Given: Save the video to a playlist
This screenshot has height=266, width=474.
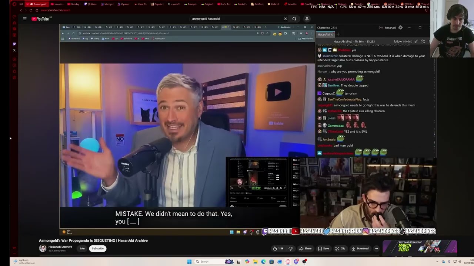Looking at the screenshot, I should click(x=323, y=249).
